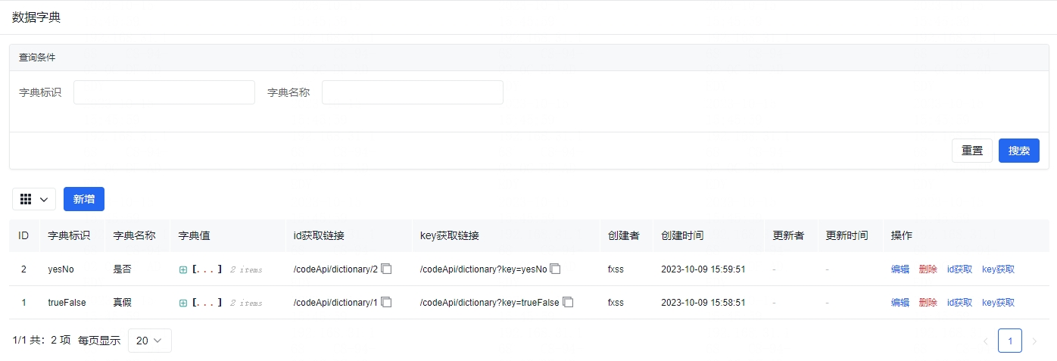The height and width of the screenshot is (361, 1057).
Task: Select page 1 in pagination
Action: tap(1010, 341)
